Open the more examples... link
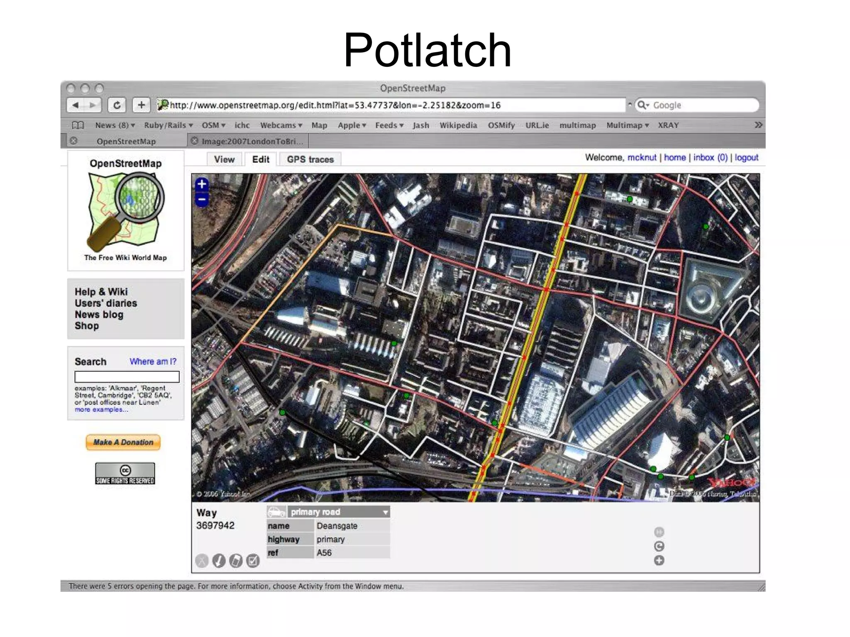The image size is (850, 637). pyautogui.click(x=101, y=410)
